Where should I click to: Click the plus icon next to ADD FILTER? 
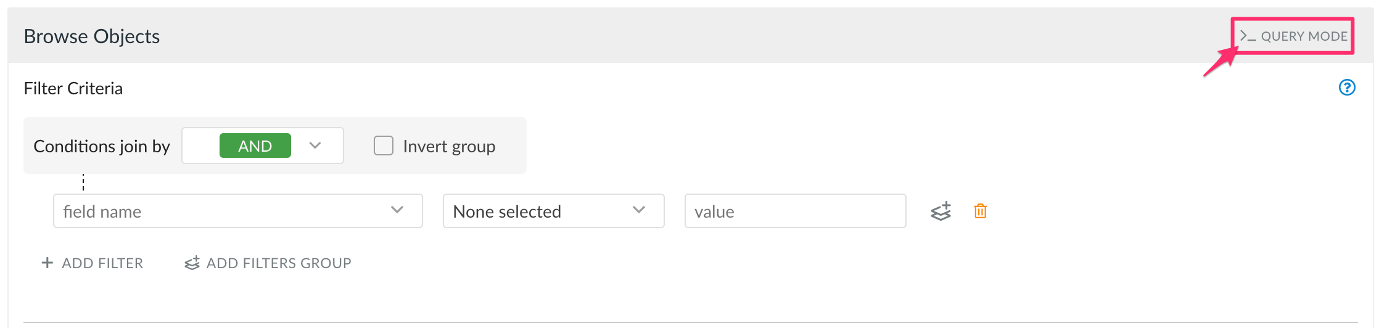47,263
